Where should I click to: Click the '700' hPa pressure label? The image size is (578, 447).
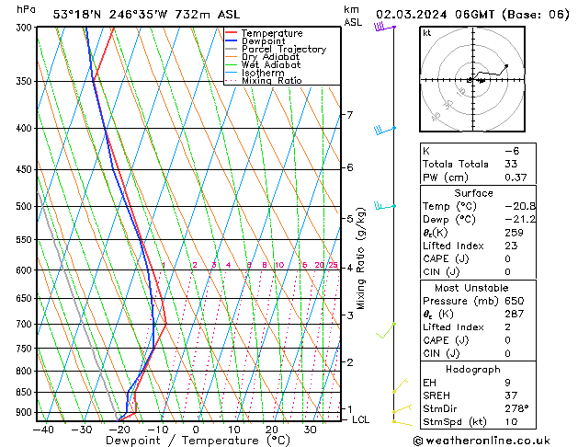click(26, 324)
